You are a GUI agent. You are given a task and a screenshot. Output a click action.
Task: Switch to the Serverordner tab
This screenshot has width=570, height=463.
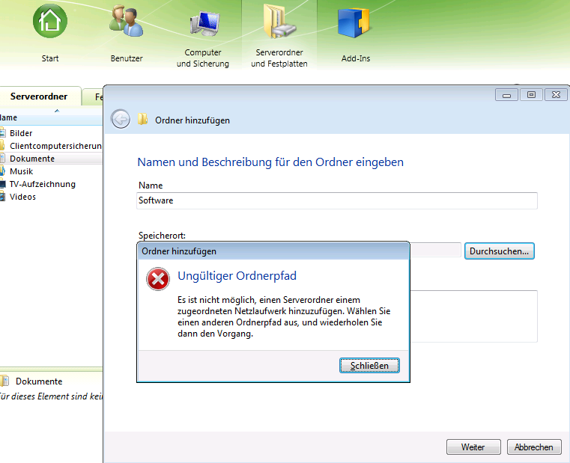point(38,96)
